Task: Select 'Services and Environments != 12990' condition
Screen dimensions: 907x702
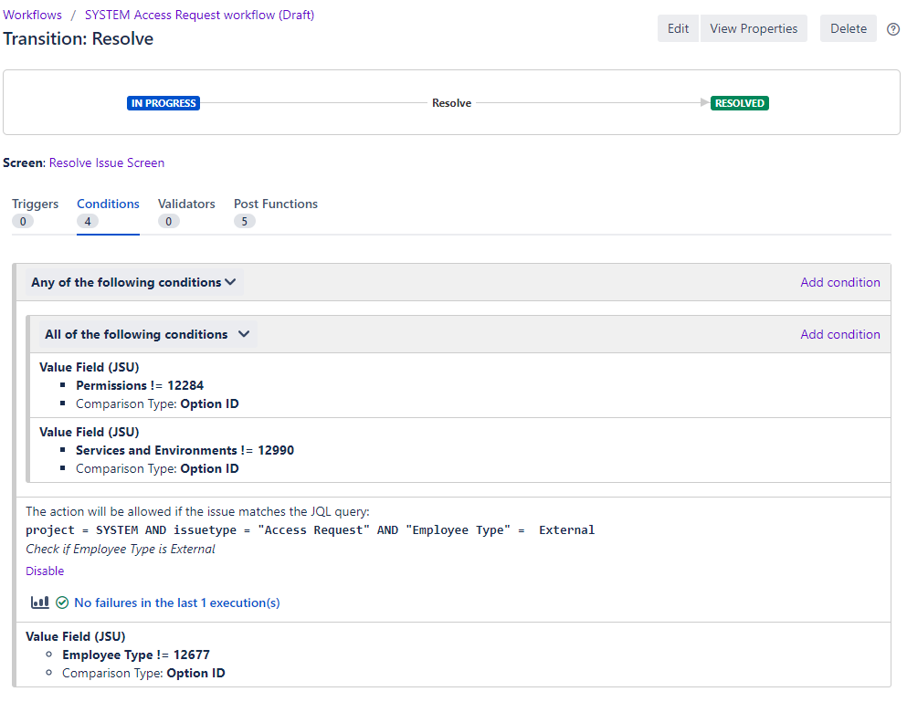Action: coord(185,450)
